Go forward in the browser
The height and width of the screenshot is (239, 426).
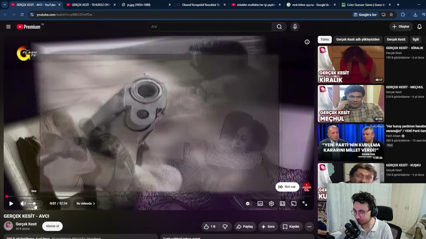[14, 15]
